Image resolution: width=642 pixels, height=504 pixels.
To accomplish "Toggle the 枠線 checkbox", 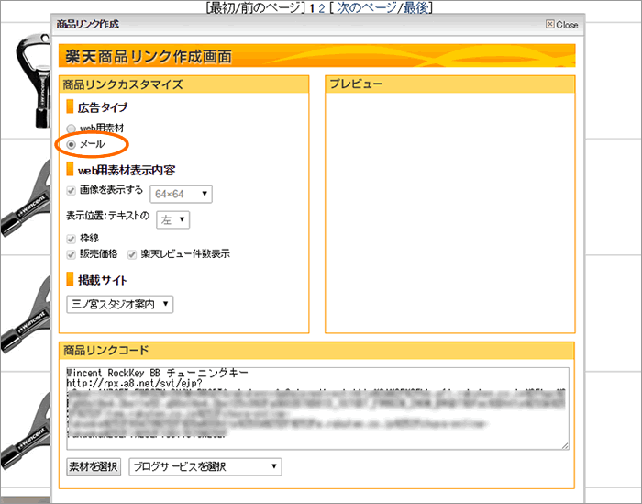I will coord(72,239).
